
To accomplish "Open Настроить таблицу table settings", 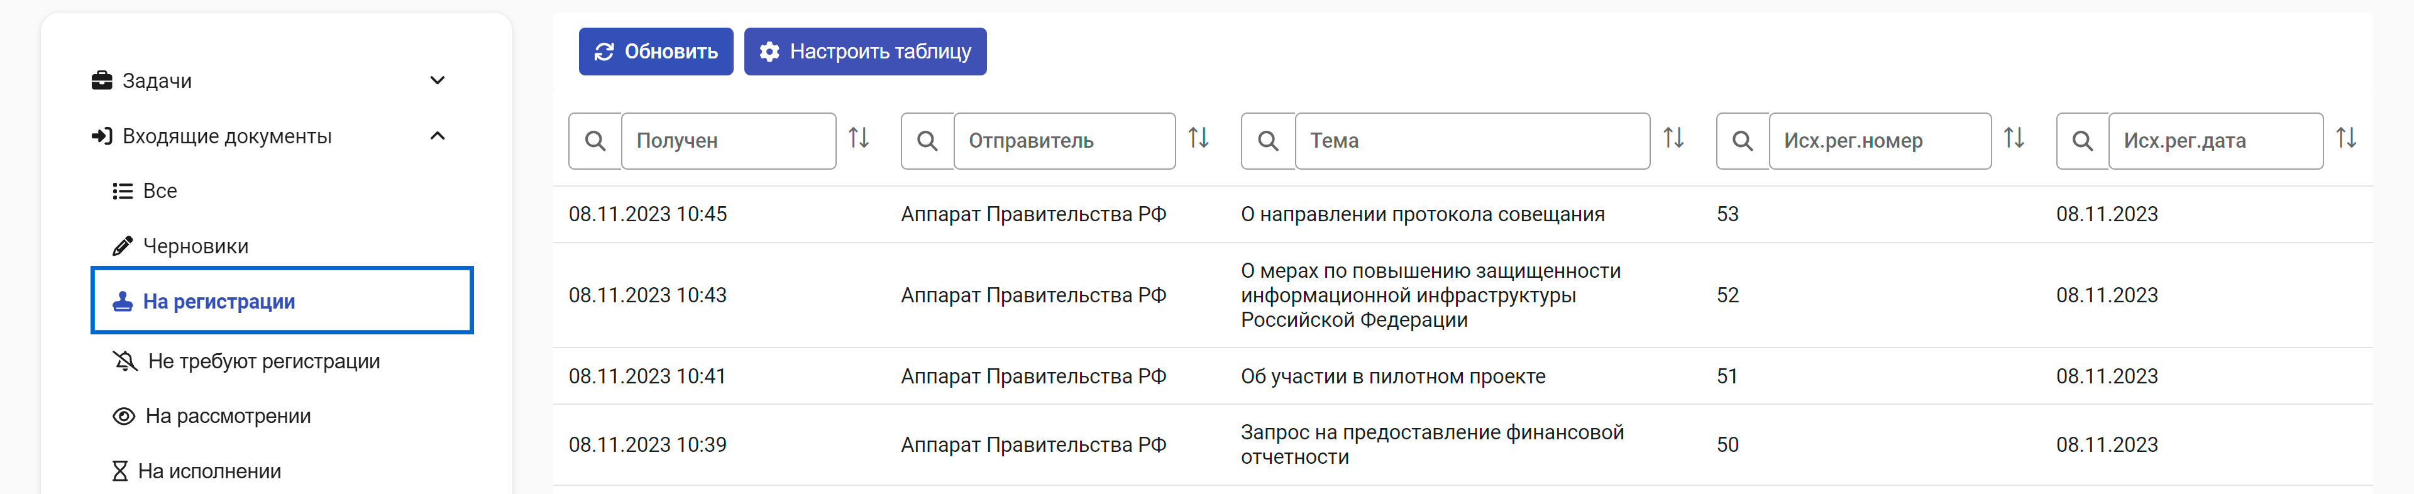I will pyautogui.click(x=864, y=52).
